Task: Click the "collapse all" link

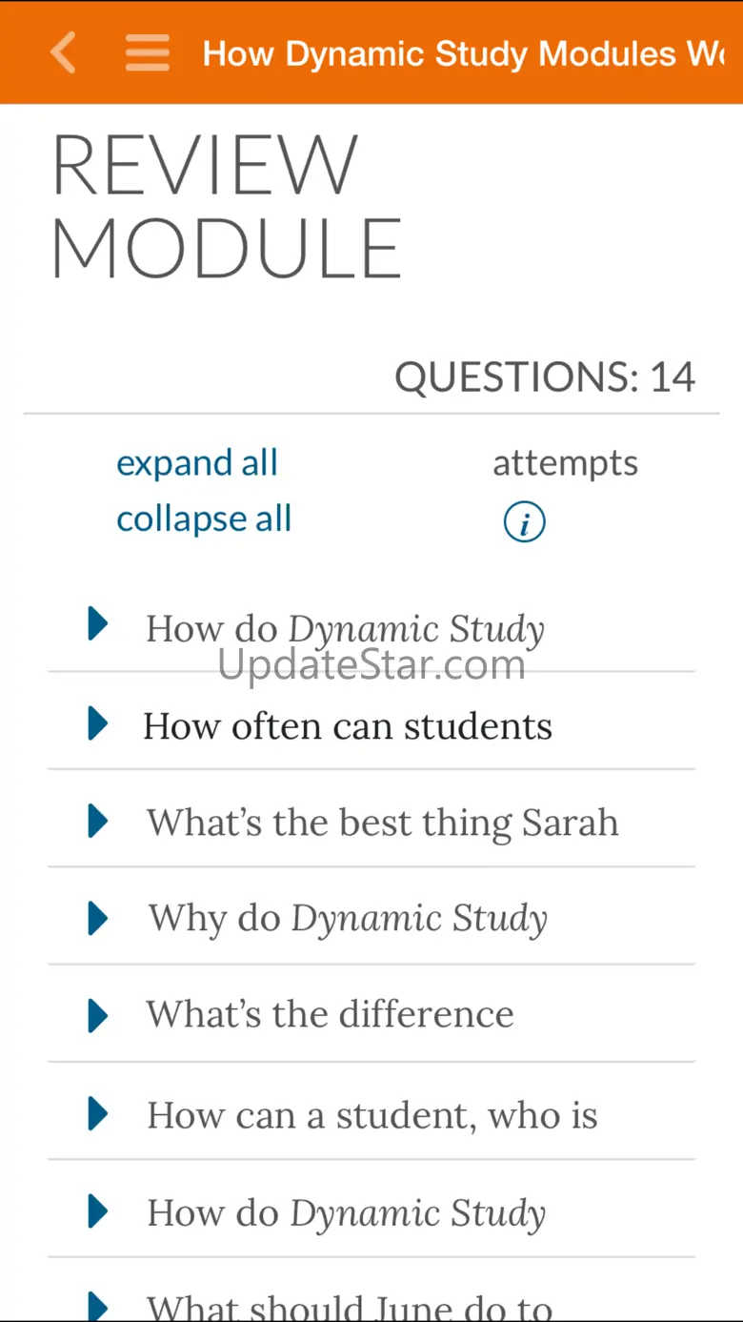Action: point(204,519)
